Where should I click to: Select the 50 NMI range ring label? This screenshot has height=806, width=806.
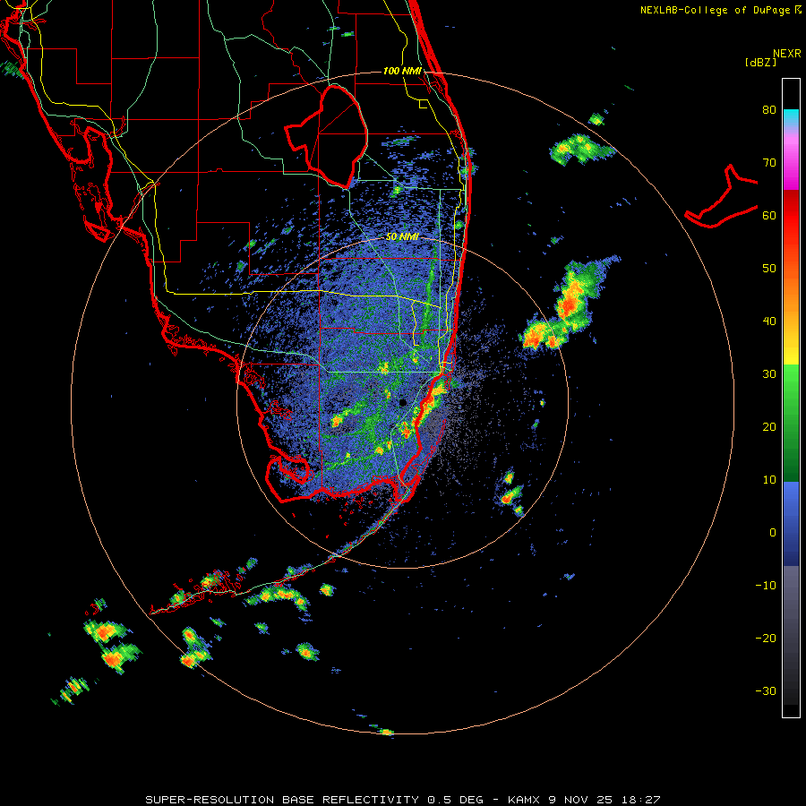coord(402,237)
